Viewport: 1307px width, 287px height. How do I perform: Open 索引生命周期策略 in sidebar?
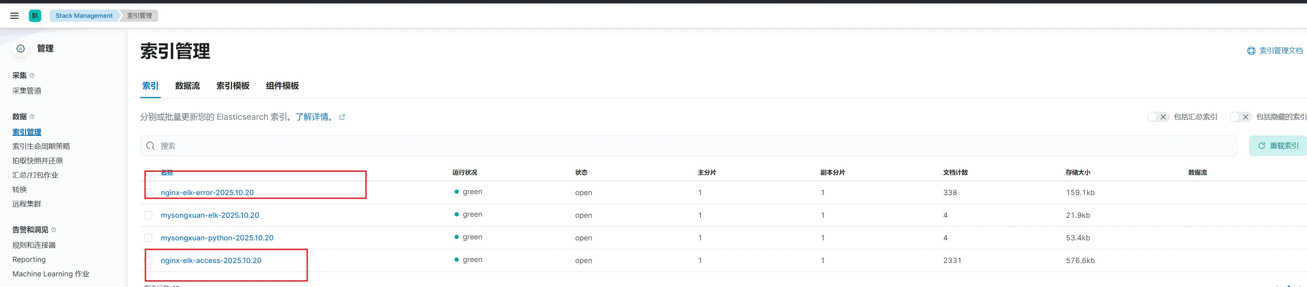tap(41, 146)
